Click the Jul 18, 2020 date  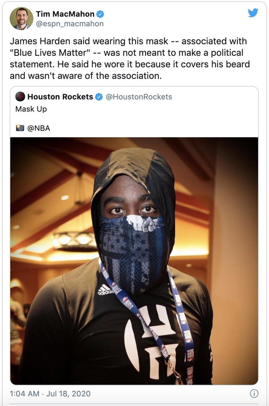pyautogui.click(x=69, y=393)
